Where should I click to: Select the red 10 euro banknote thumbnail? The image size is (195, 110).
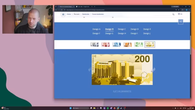coord(105,45)
